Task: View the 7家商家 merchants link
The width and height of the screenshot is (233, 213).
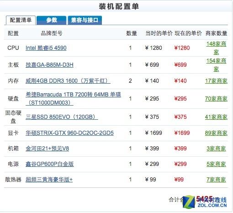Action: click(x=216, y=180)
